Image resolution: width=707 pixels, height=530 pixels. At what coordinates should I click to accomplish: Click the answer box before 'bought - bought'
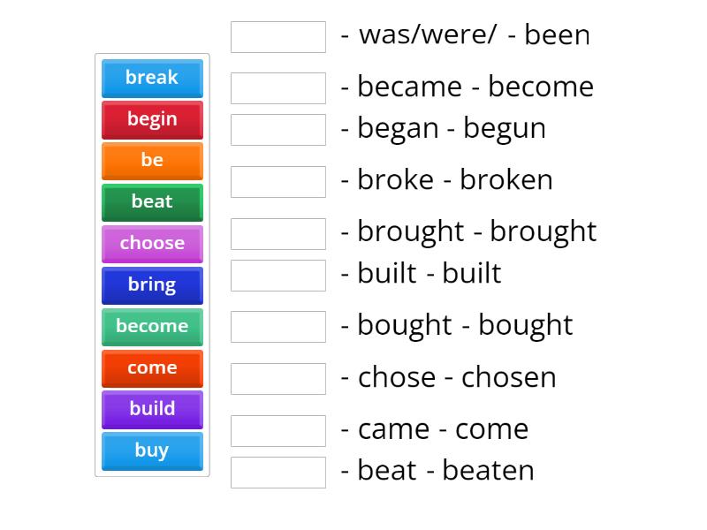click(277, 326)
